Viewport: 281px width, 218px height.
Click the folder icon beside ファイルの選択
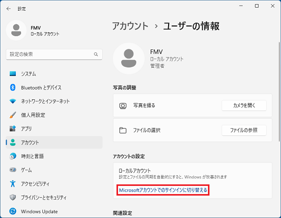click(123, 130)
